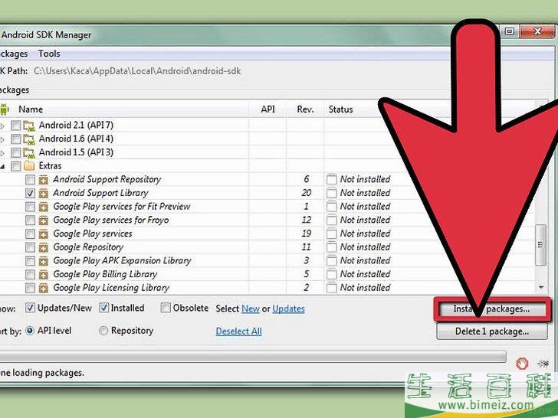Click the loading progress bar
The width and height of the screenshot is (558, 418).
point(253,356)
